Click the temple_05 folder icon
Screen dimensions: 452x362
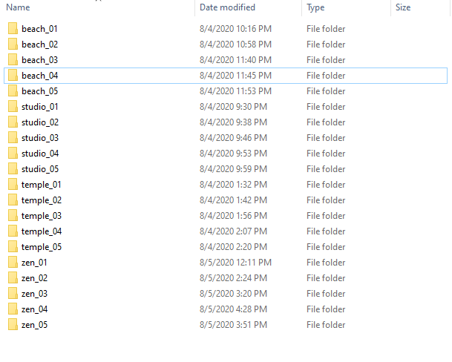pos(13,246)
